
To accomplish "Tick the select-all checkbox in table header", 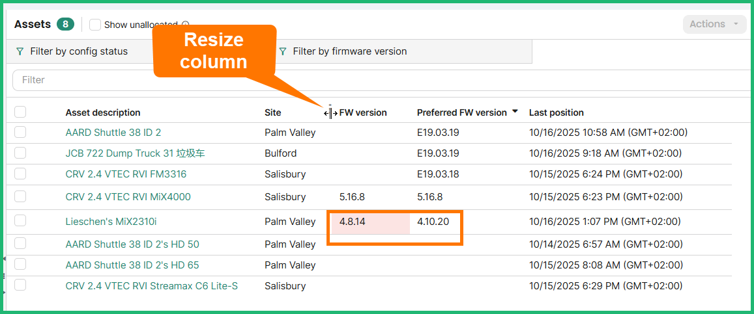I will (20, 112).
